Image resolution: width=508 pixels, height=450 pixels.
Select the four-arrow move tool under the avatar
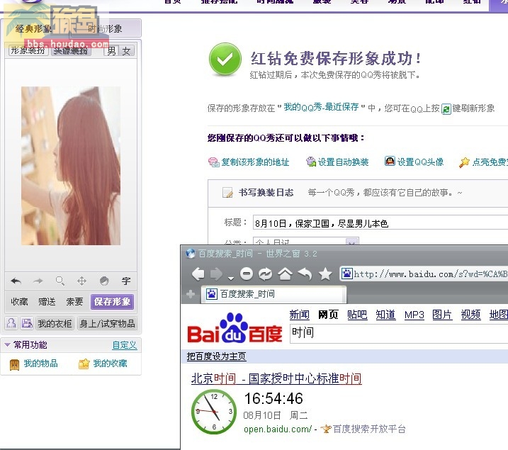(82, 281)
